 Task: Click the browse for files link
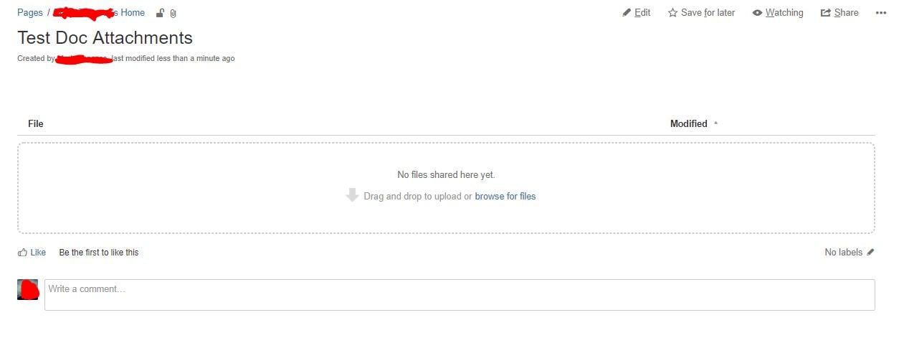tap(505, 196)
